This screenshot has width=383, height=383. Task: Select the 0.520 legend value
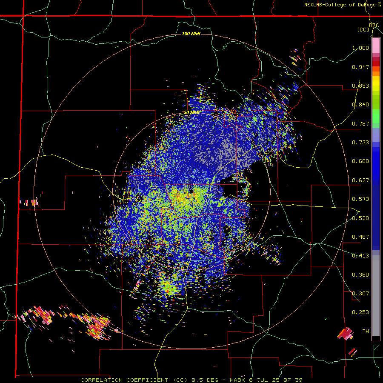coord(360,218)
